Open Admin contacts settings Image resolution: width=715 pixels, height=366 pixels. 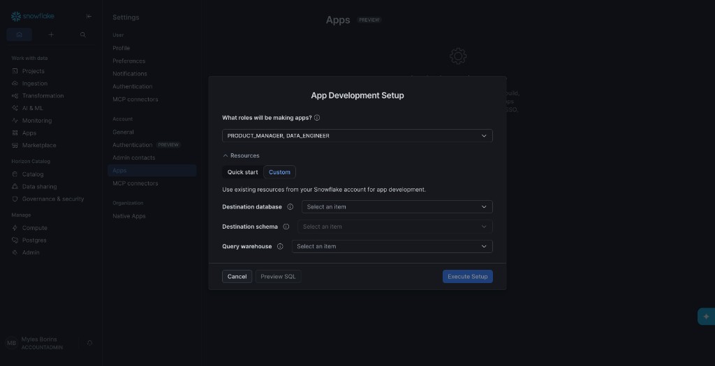click(134, 158)
